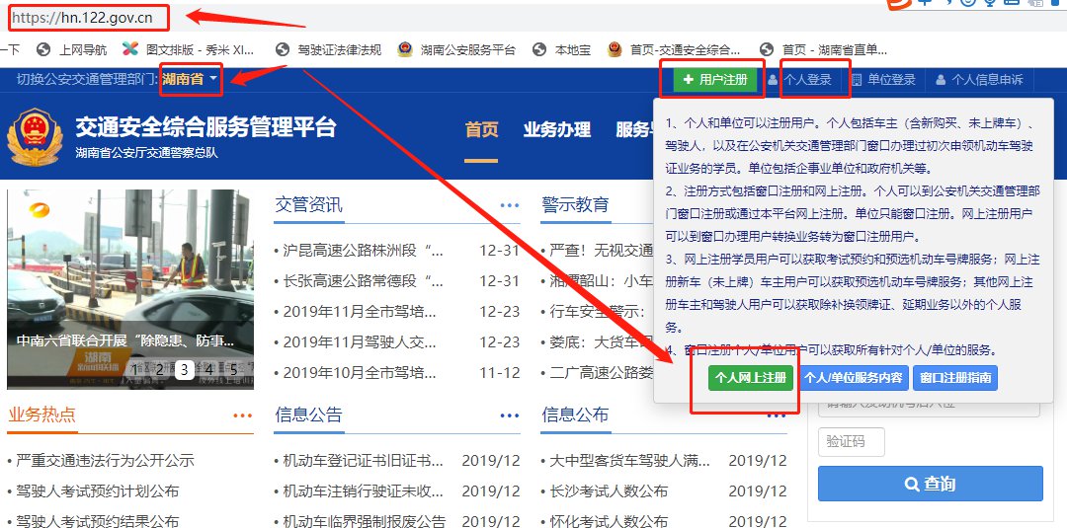Expand the 湖南省 province dropdown
Viewport: 1067px width, 528px height.
[x=190, y=79]
